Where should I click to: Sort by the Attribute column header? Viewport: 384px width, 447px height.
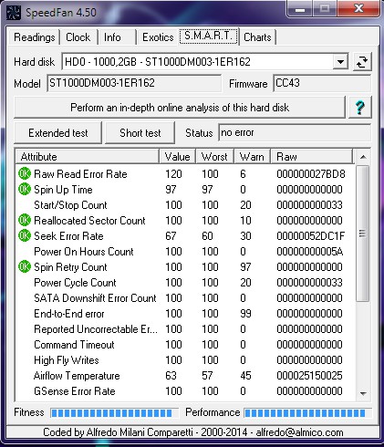pyautogui.click(x=88, y=157)
